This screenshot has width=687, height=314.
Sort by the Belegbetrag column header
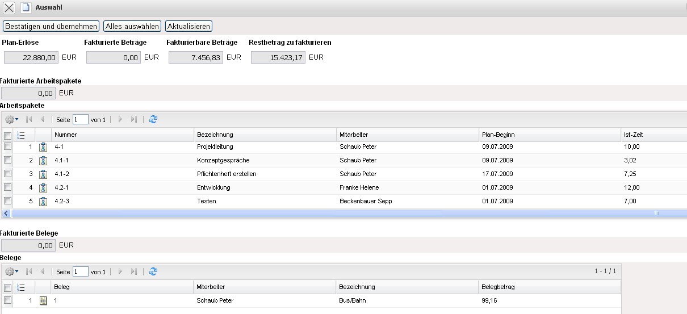pos(498,287)
